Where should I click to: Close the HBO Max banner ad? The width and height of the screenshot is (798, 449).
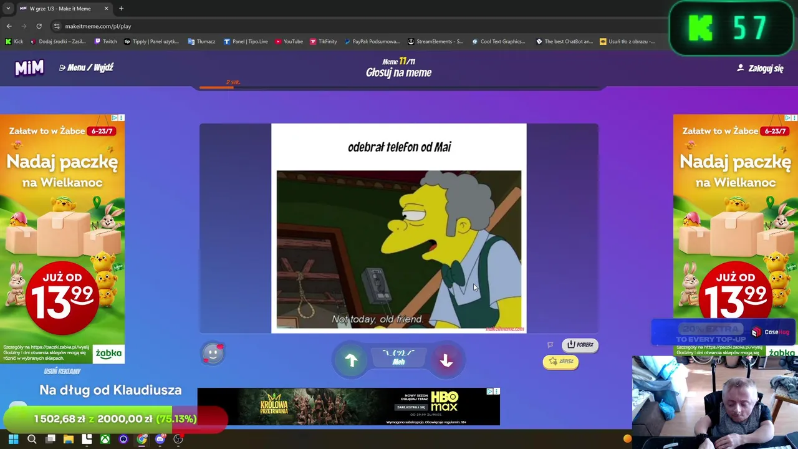tap(497, 391)
